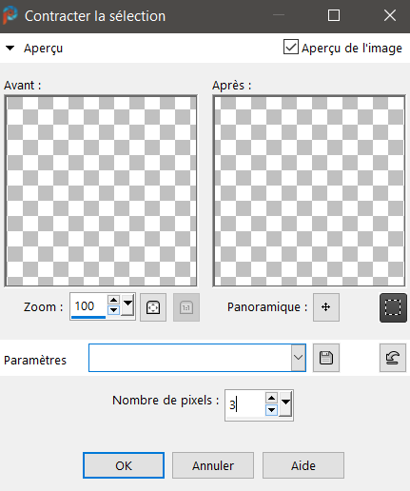This screenshot has width=410, height=491.
Task: Increase Nombre de pixels with up arrow
Action: [271, 398]
